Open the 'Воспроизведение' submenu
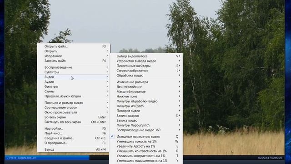Viewport: 291px width, 164px height. (74, 67)
